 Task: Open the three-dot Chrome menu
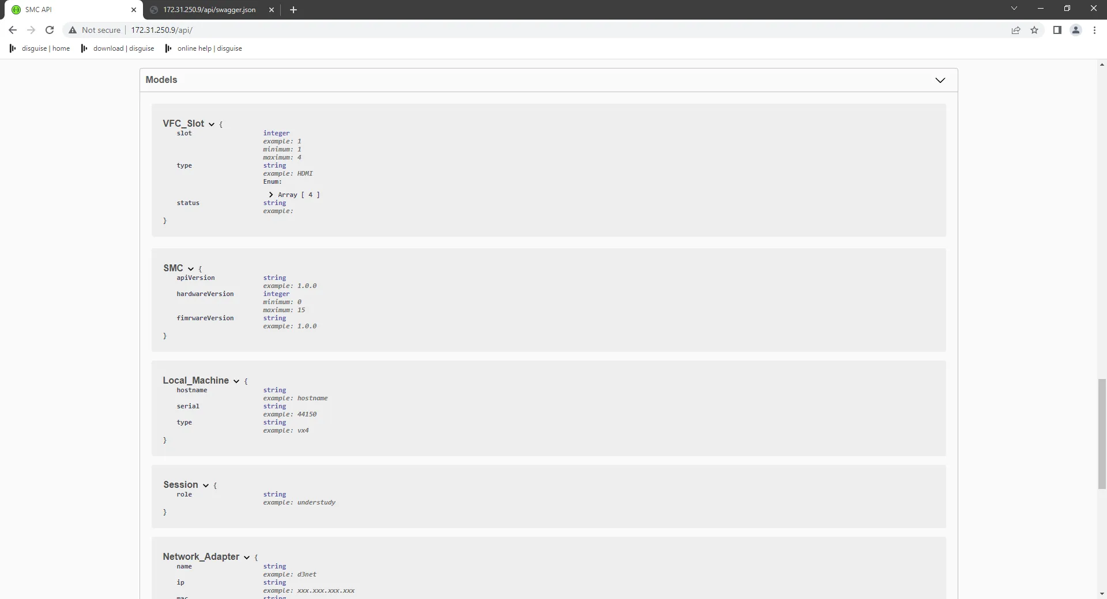(x=1094, y=30)
